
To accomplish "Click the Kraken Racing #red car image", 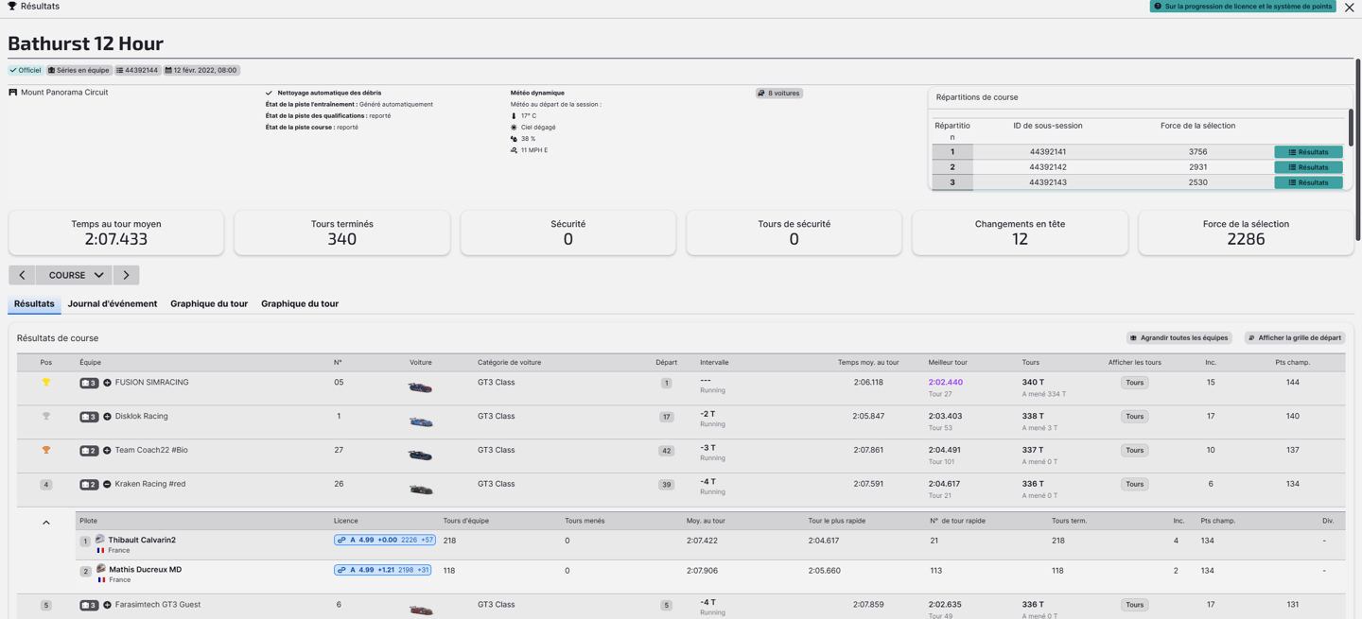I will point(420,490).
